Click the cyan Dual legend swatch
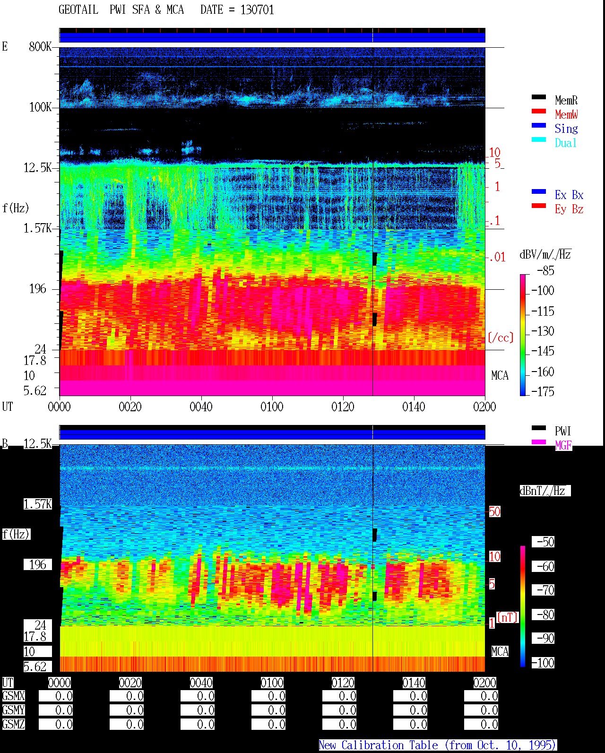605x753 pixels. (x=539, y=139)
